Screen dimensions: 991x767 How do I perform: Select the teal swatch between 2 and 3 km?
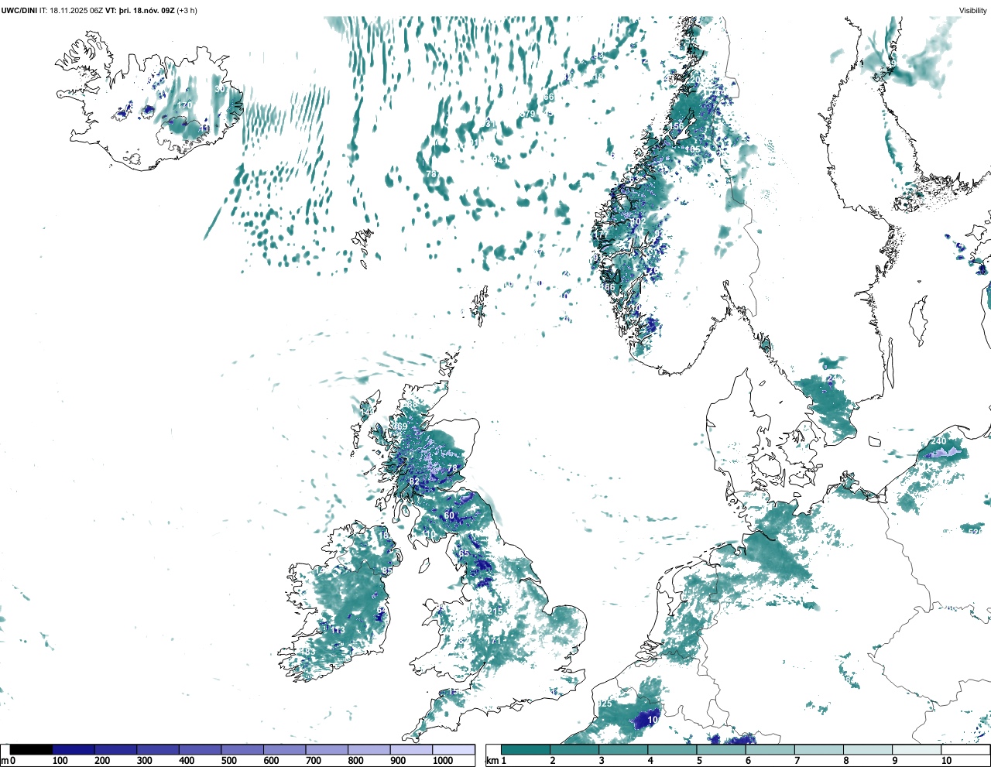pos(574,749)
